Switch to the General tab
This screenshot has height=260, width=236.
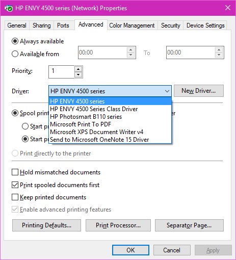pos(17,25)
